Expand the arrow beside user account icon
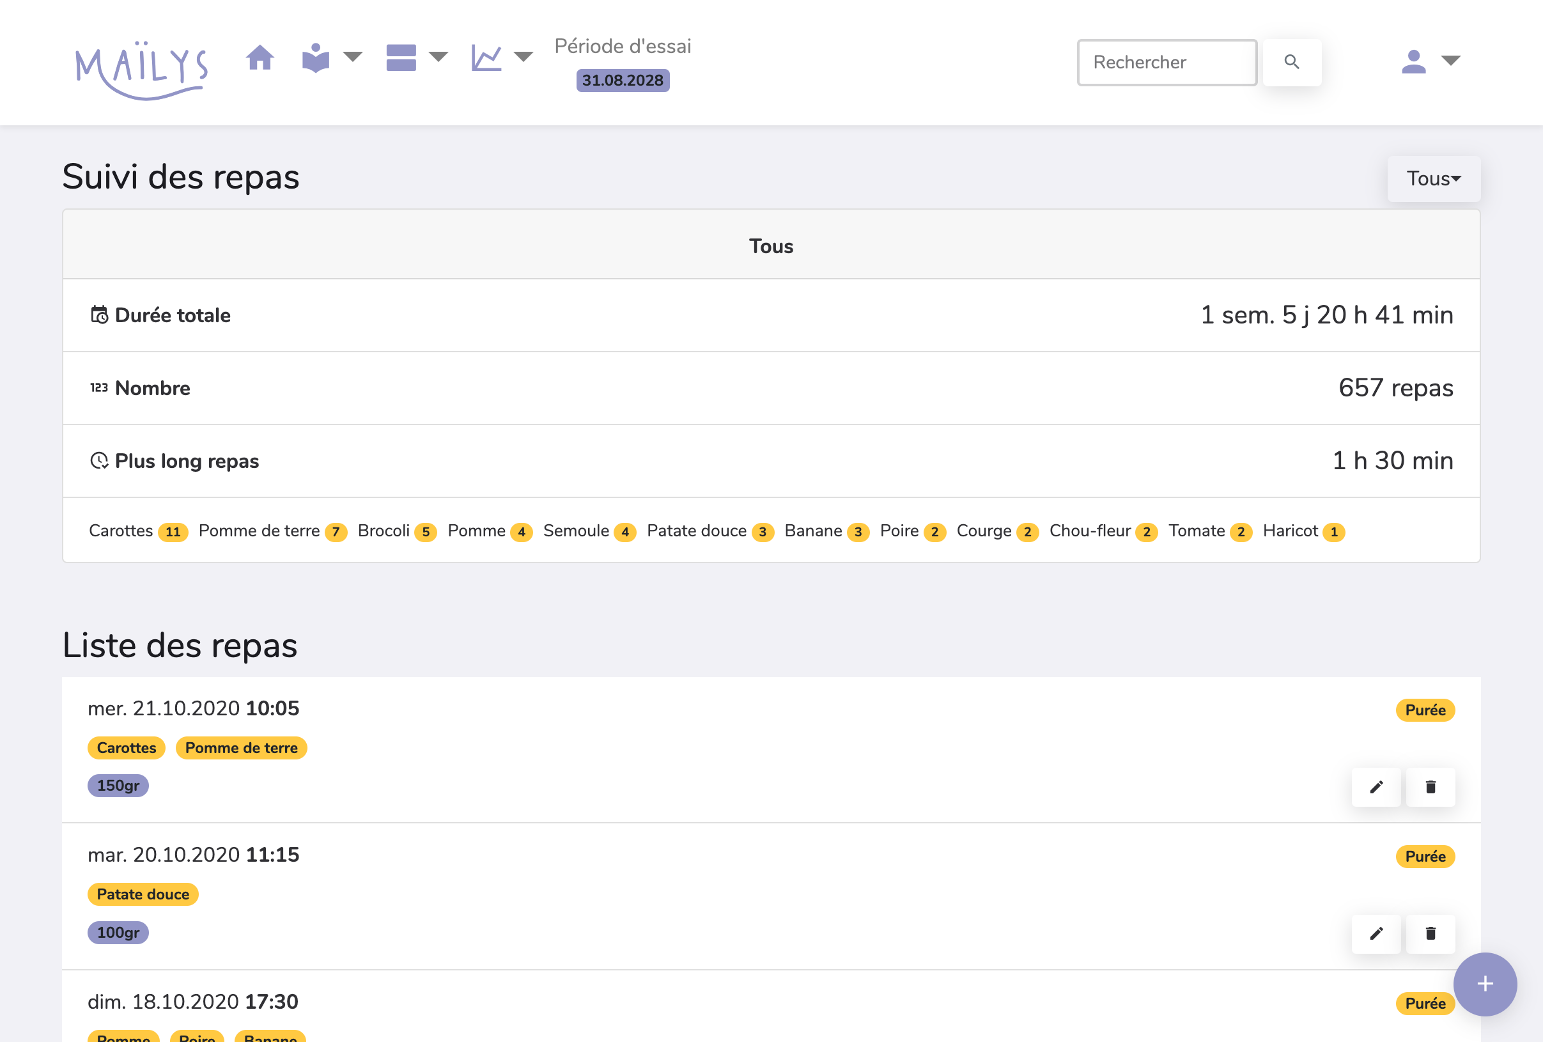Image resolution: width=1543 pixels, height=1042 pixels. coord(1451,61)
